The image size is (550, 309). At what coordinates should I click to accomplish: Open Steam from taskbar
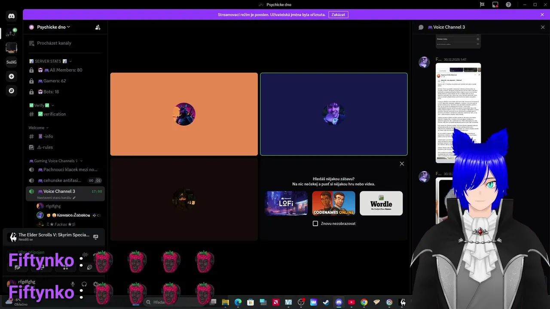pyautogui.click(x=326, y=302)
